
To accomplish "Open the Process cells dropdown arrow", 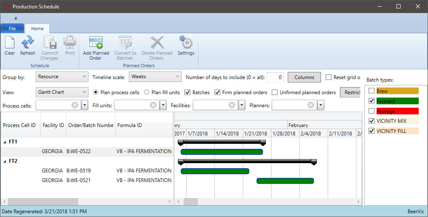I will point(85,105).
